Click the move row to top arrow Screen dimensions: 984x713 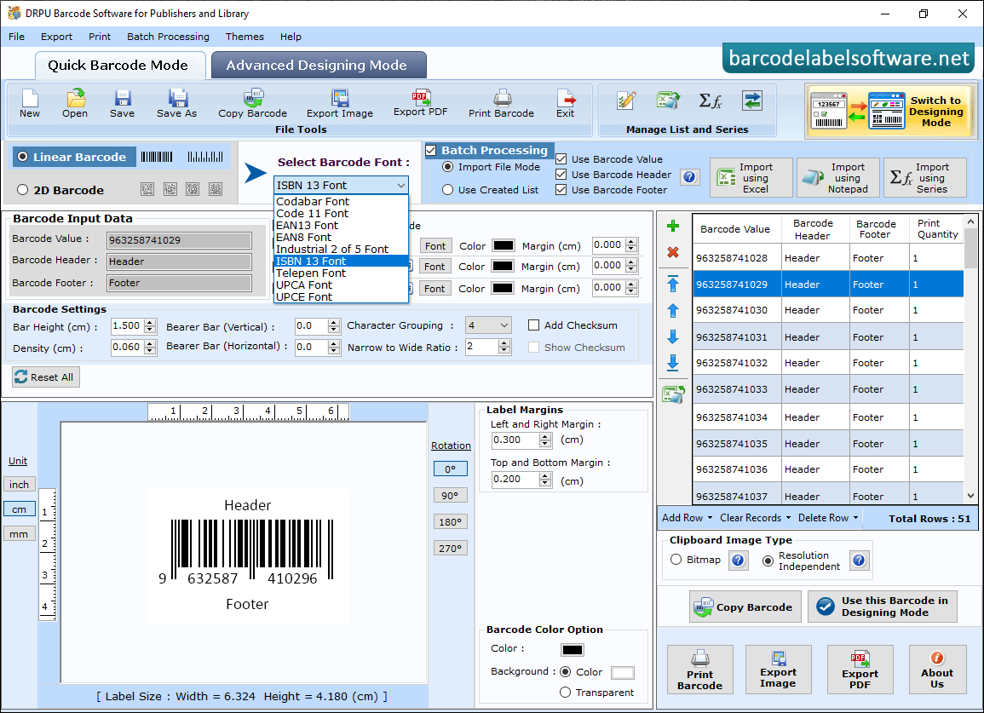tap(673, 284)
